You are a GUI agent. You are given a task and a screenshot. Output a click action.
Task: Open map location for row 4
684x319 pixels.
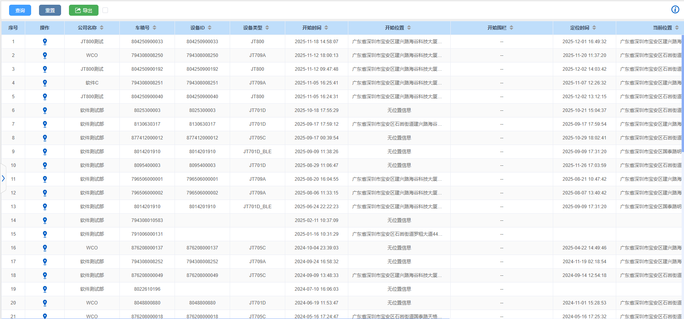click(x=45, y=83)
